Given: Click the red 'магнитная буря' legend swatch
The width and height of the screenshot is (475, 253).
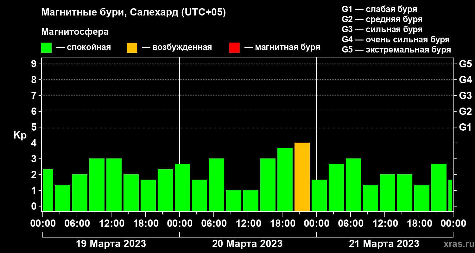Looking at the screenshot, I should (234, 48).
